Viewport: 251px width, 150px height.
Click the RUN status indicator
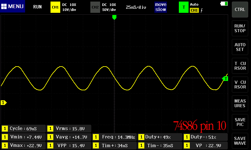37,7
